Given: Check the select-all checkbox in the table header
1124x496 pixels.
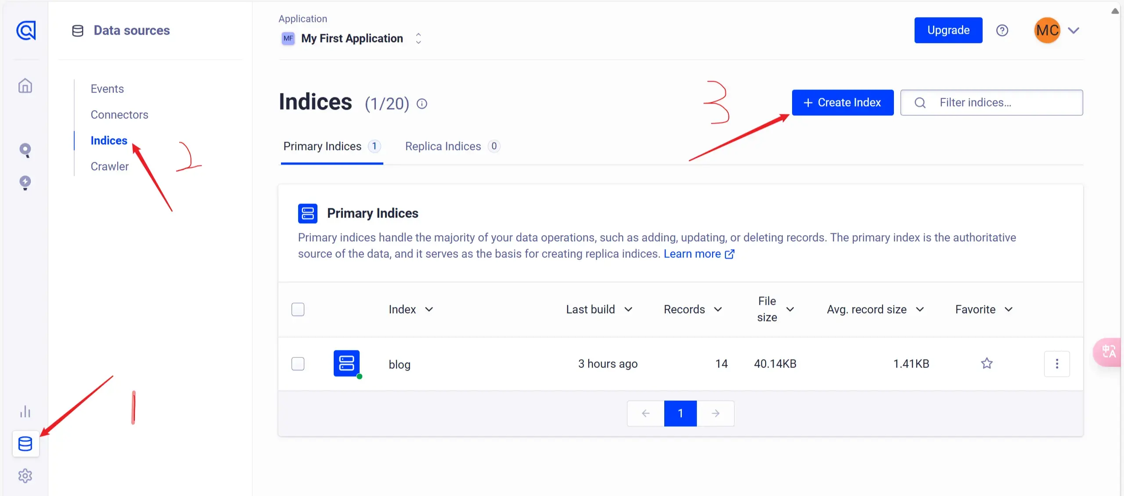Looking at the screenshot, I should 298,309.
